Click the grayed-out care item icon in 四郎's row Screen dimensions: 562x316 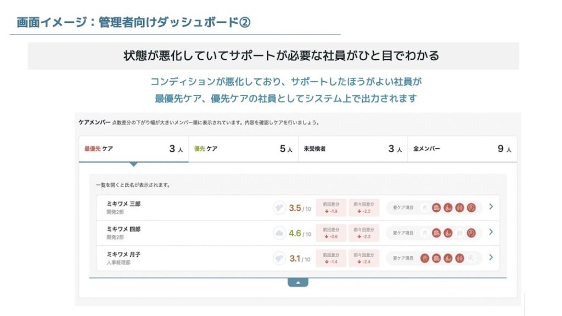coord(424,233)
